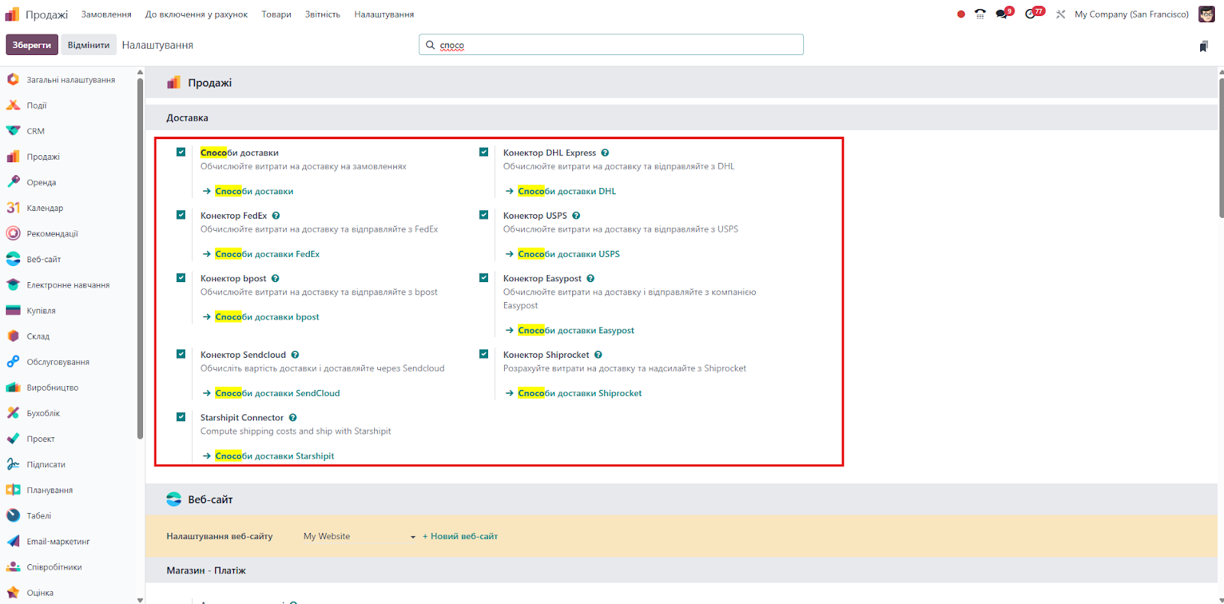Viewport: 1224px width, 604px height.
Task: Click the + Новий веб-сайт link
Action: pyautogui.click(x=460, y=537)
